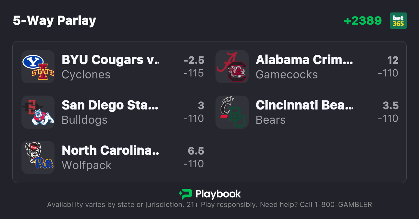Click the 12 spread for Alabama game
This screenshot has width=419, height=219.
tap(393, 60)
